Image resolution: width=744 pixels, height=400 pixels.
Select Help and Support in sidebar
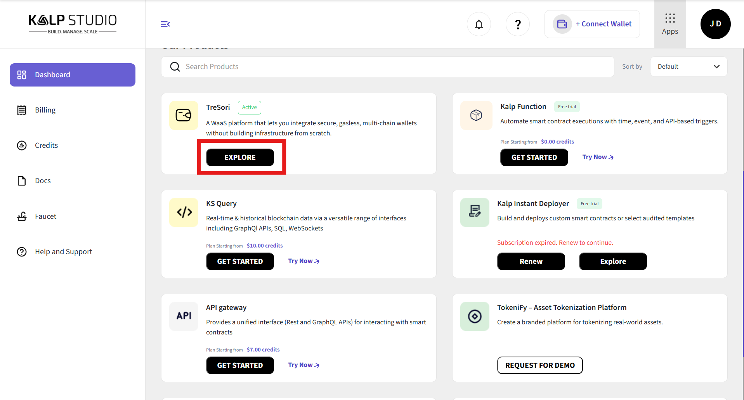[x=63, y=252]
